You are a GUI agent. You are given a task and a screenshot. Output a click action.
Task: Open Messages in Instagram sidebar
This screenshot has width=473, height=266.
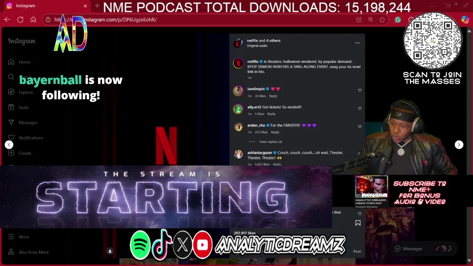pyautogui.click(x=23, y=123)
